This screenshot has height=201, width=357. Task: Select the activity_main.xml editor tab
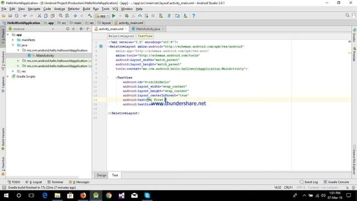(x=111, y=29)
